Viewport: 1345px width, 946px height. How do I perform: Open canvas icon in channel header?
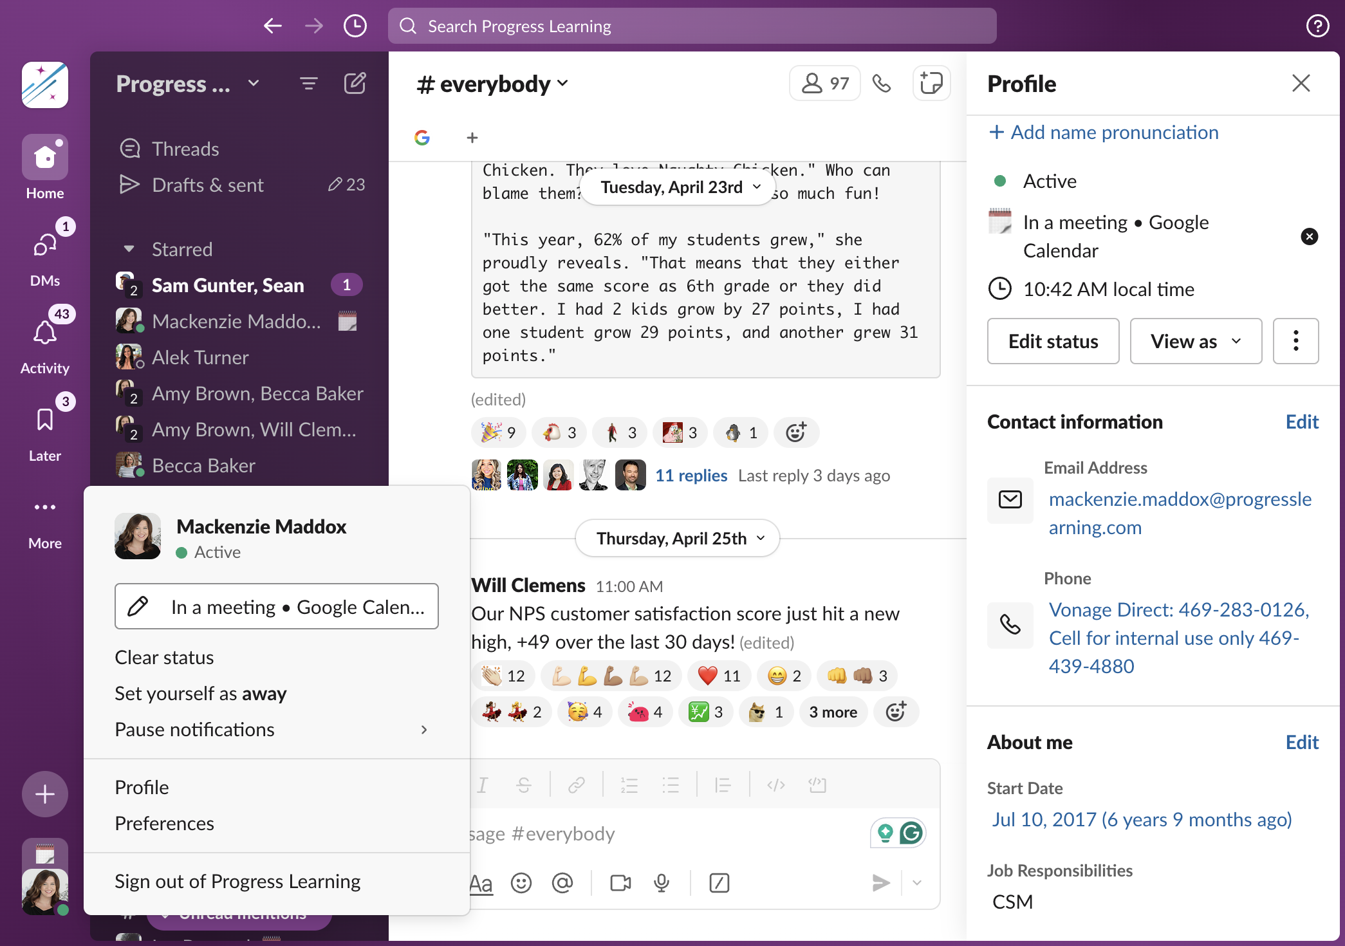931,84
